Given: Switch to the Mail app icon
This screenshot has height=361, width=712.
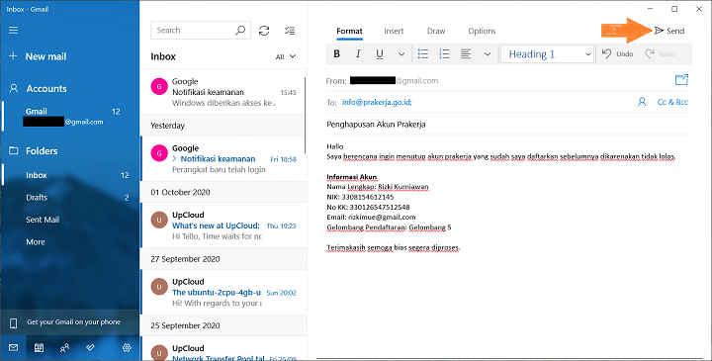Looking at the screenshot, I should (x=13, y=348).
